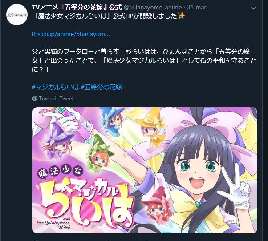This screenshot has width=268, height=241.
Task: Follow the tbs.co.jp/anime/5hanayom… link
Action: click(x=71, y=34)
